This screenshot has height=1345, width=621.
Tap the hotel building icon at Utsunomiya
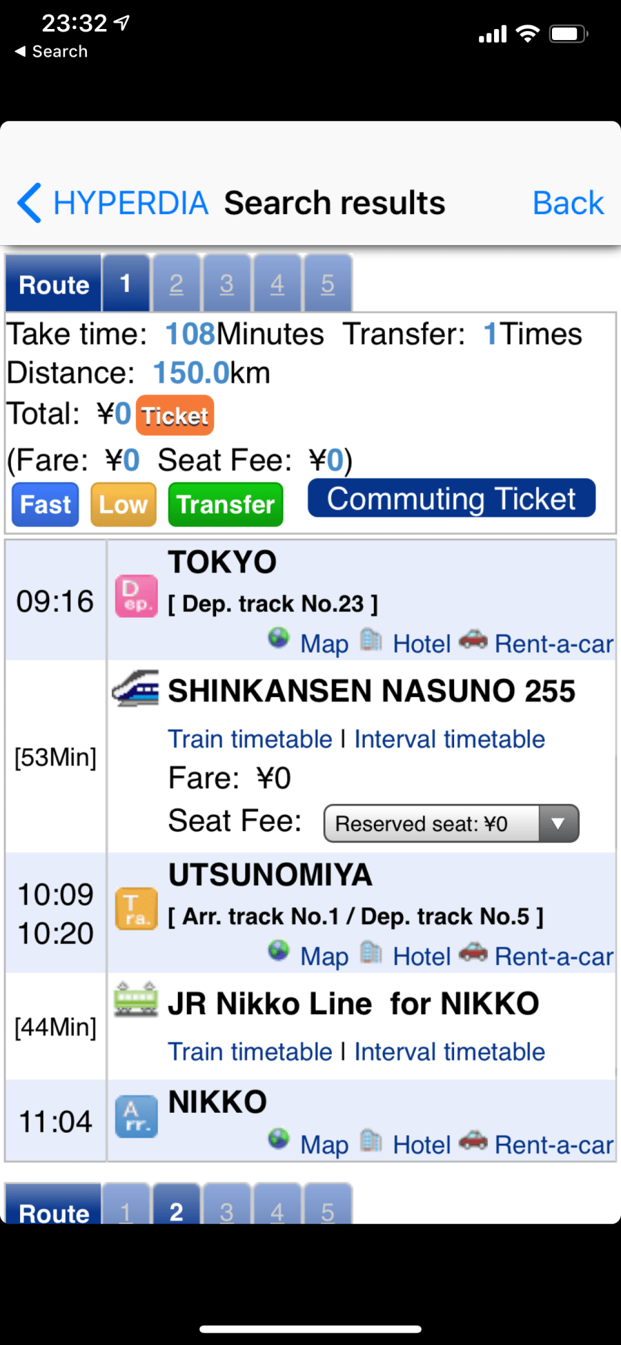coord(371,952)
